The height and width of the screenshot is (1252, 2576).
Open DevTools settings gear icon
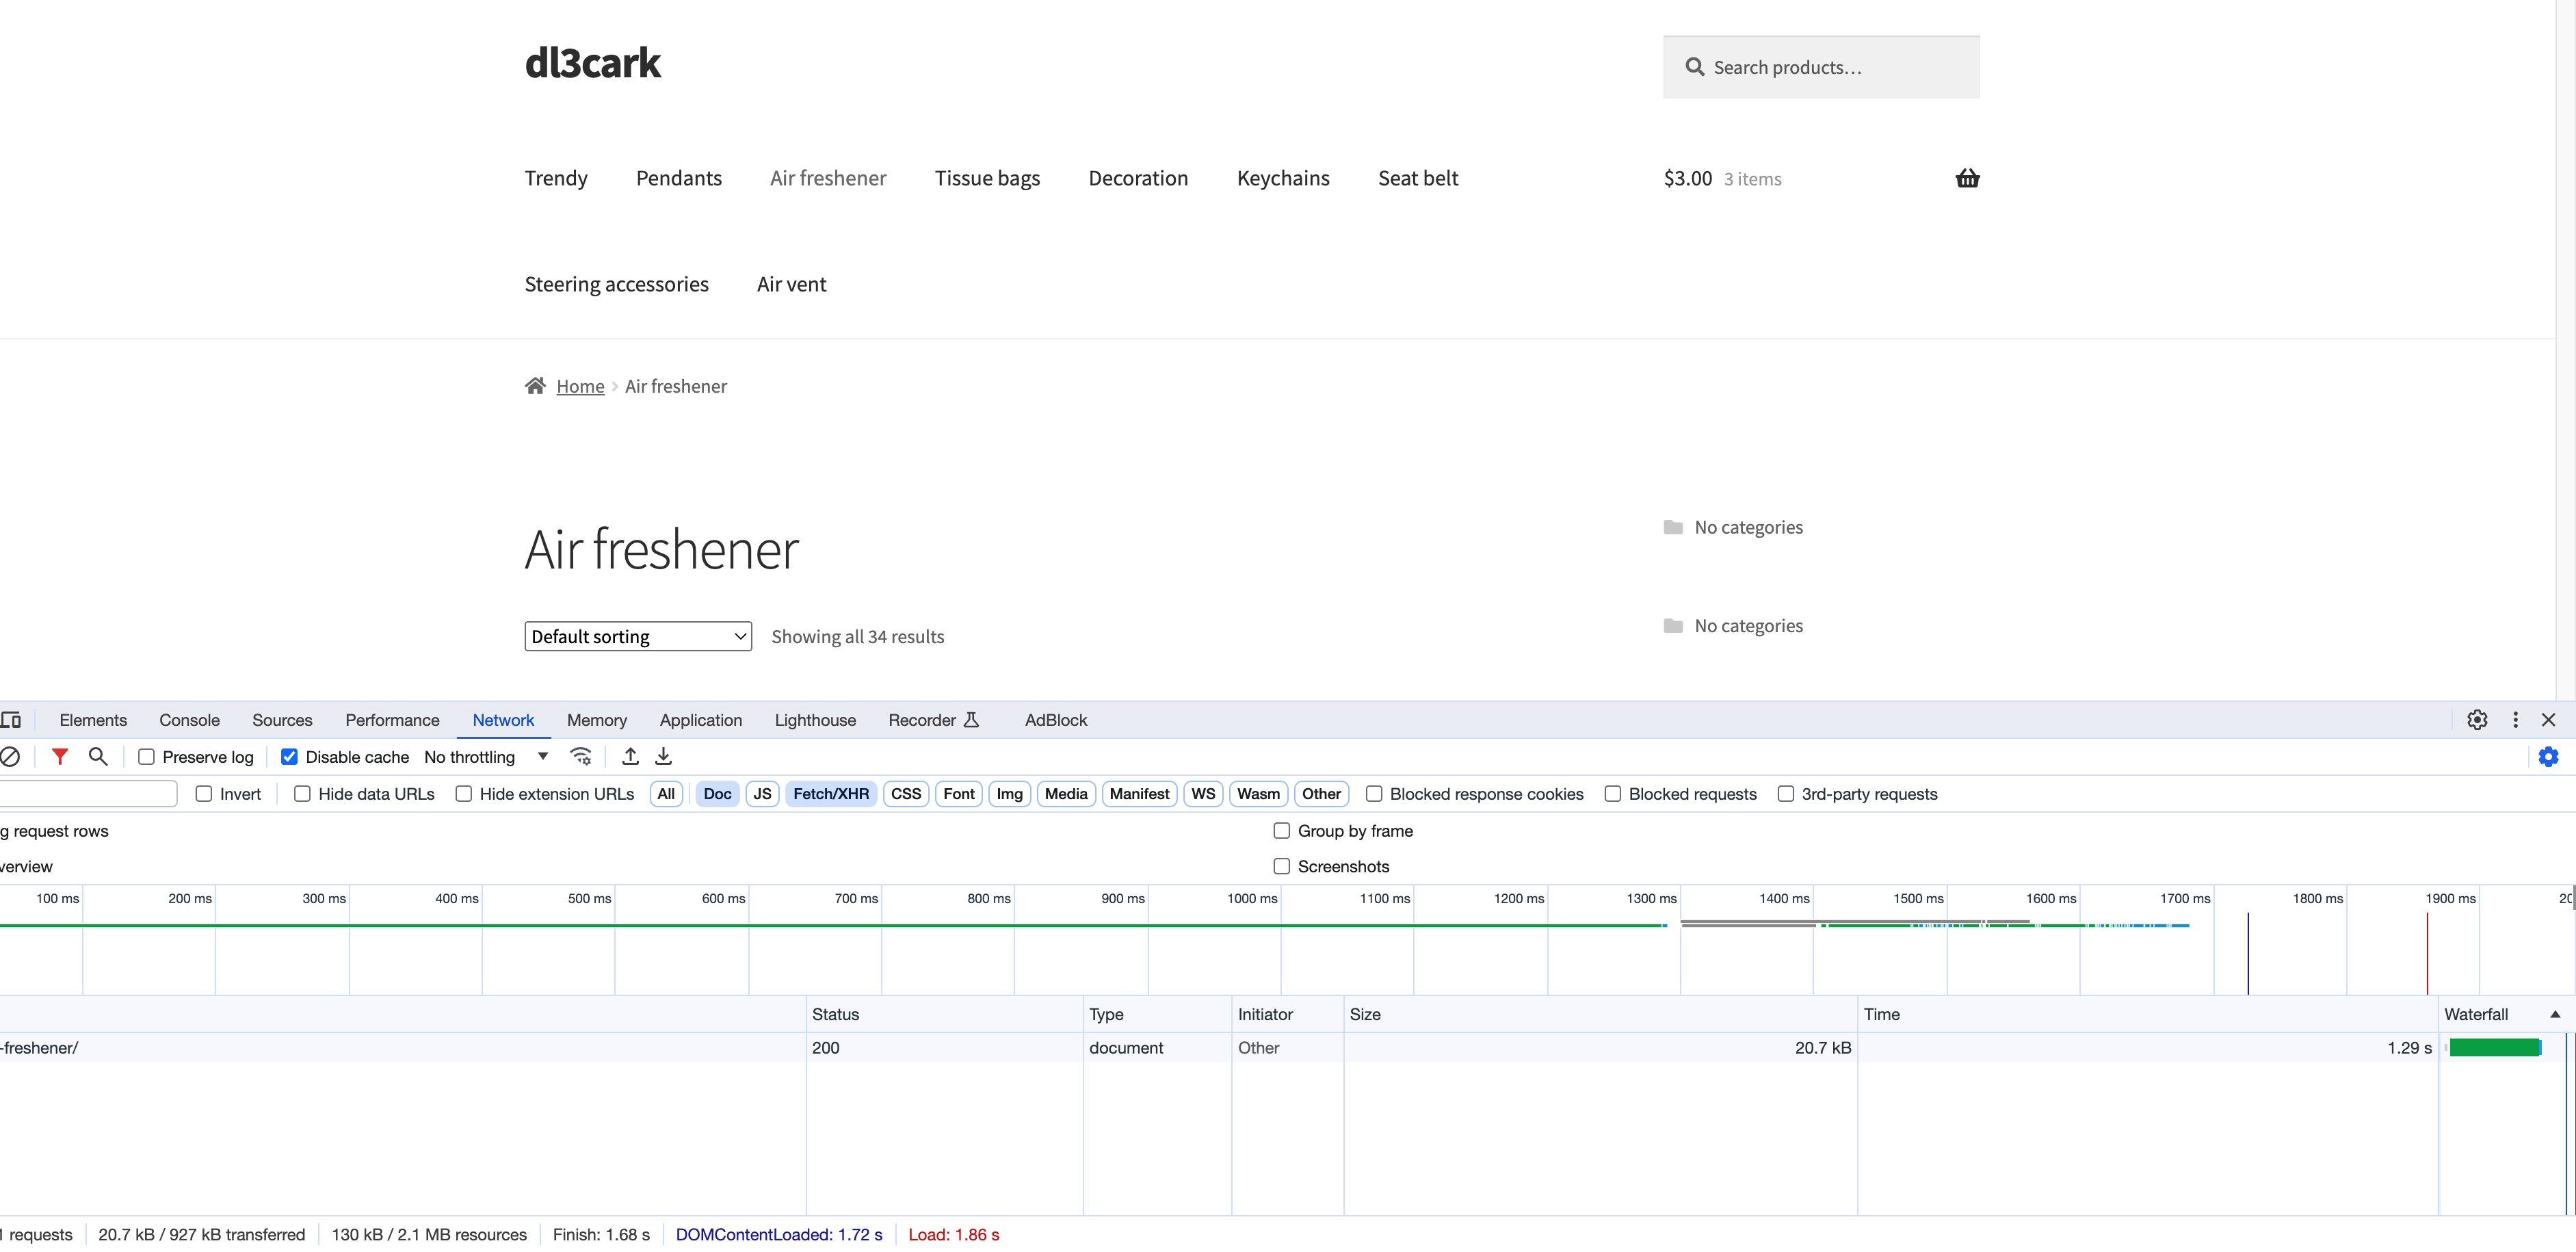(2476, 720)
